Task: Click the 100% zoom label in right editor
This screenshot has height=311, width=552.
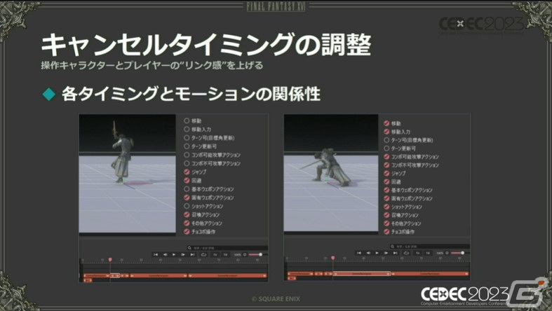Action: pyautogui.click(x=440, y=253)
